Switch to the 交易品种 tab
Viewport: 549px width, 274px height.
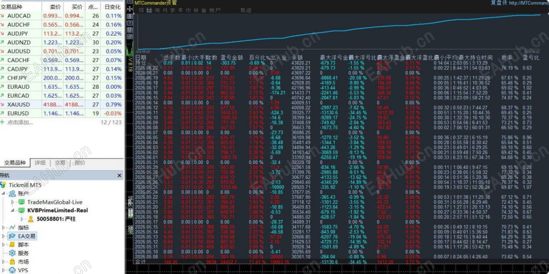click(x=15, y=163)
